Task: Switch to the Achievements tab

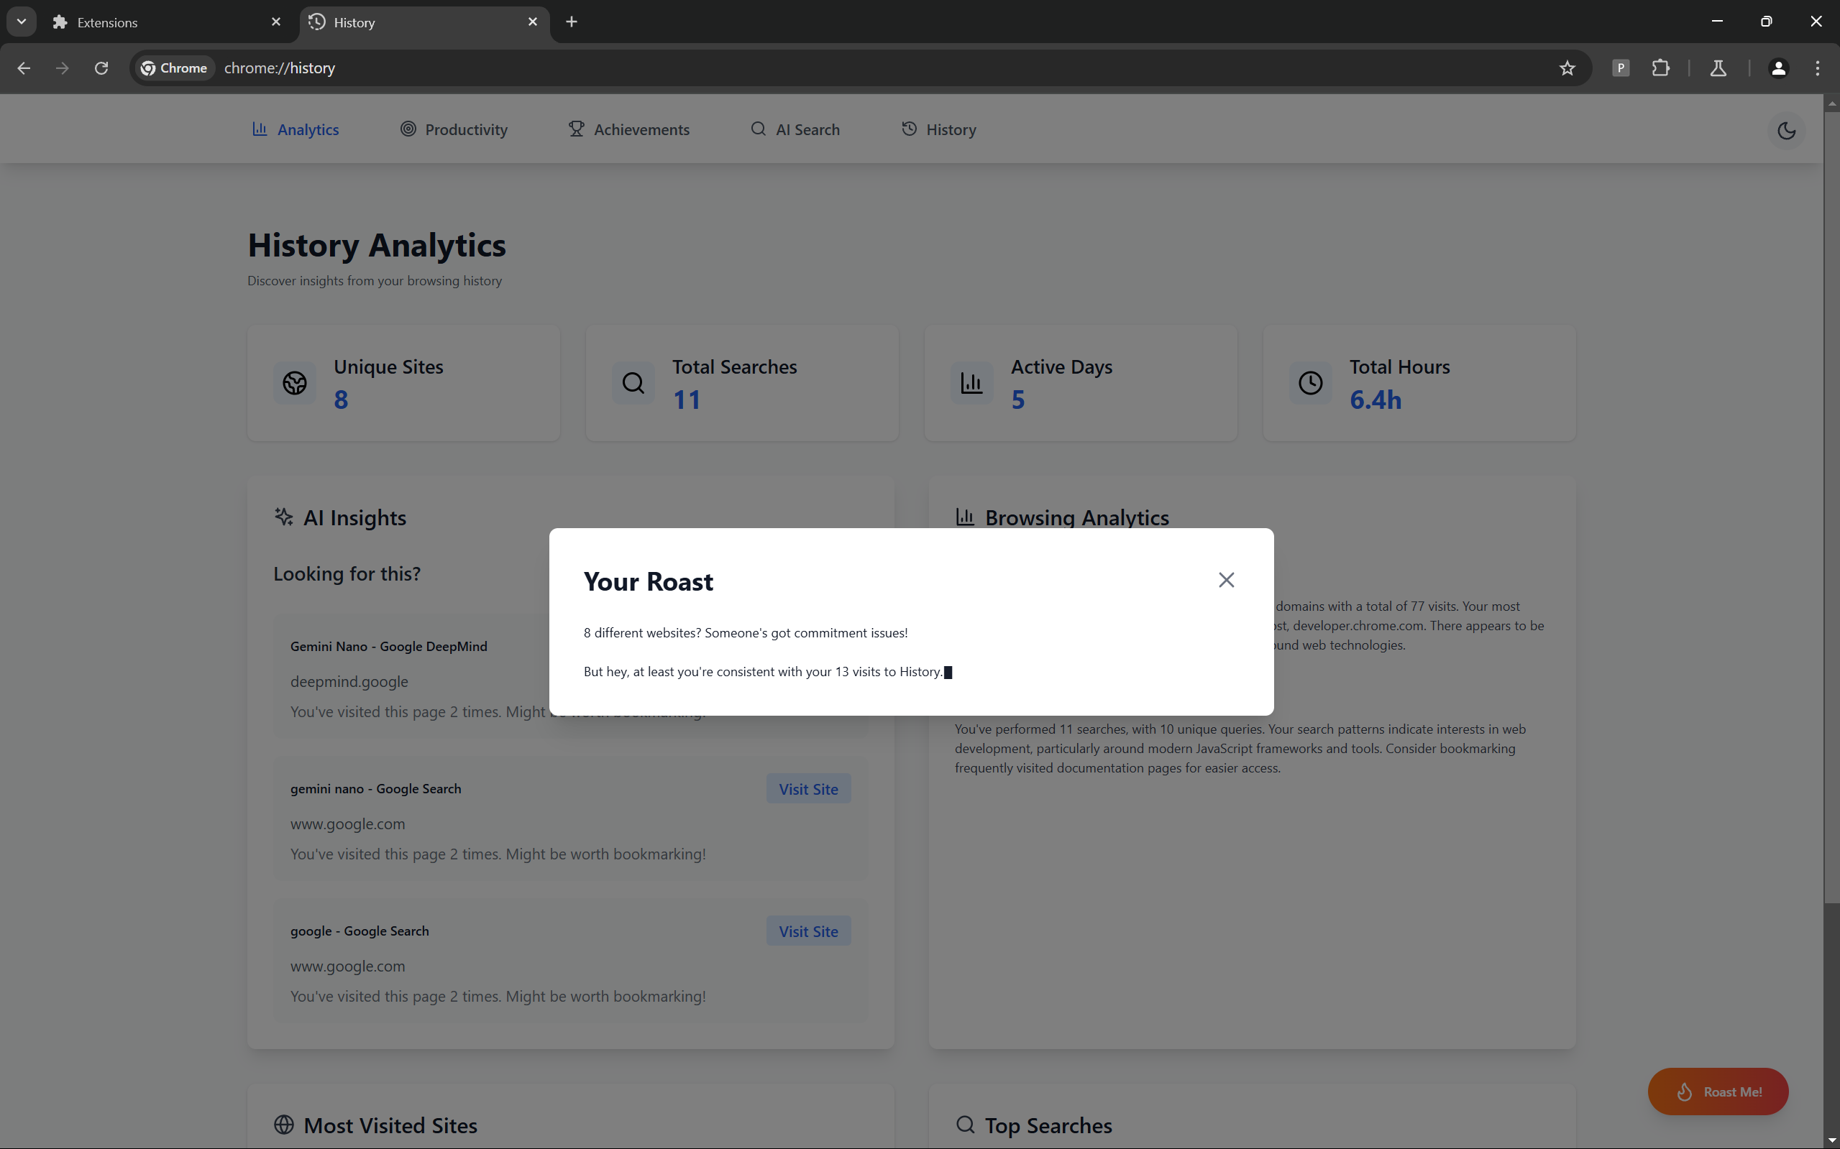Action: (629, 130)
